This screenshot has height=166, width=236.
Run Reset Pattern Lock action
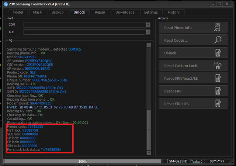(x=193, y=65)
